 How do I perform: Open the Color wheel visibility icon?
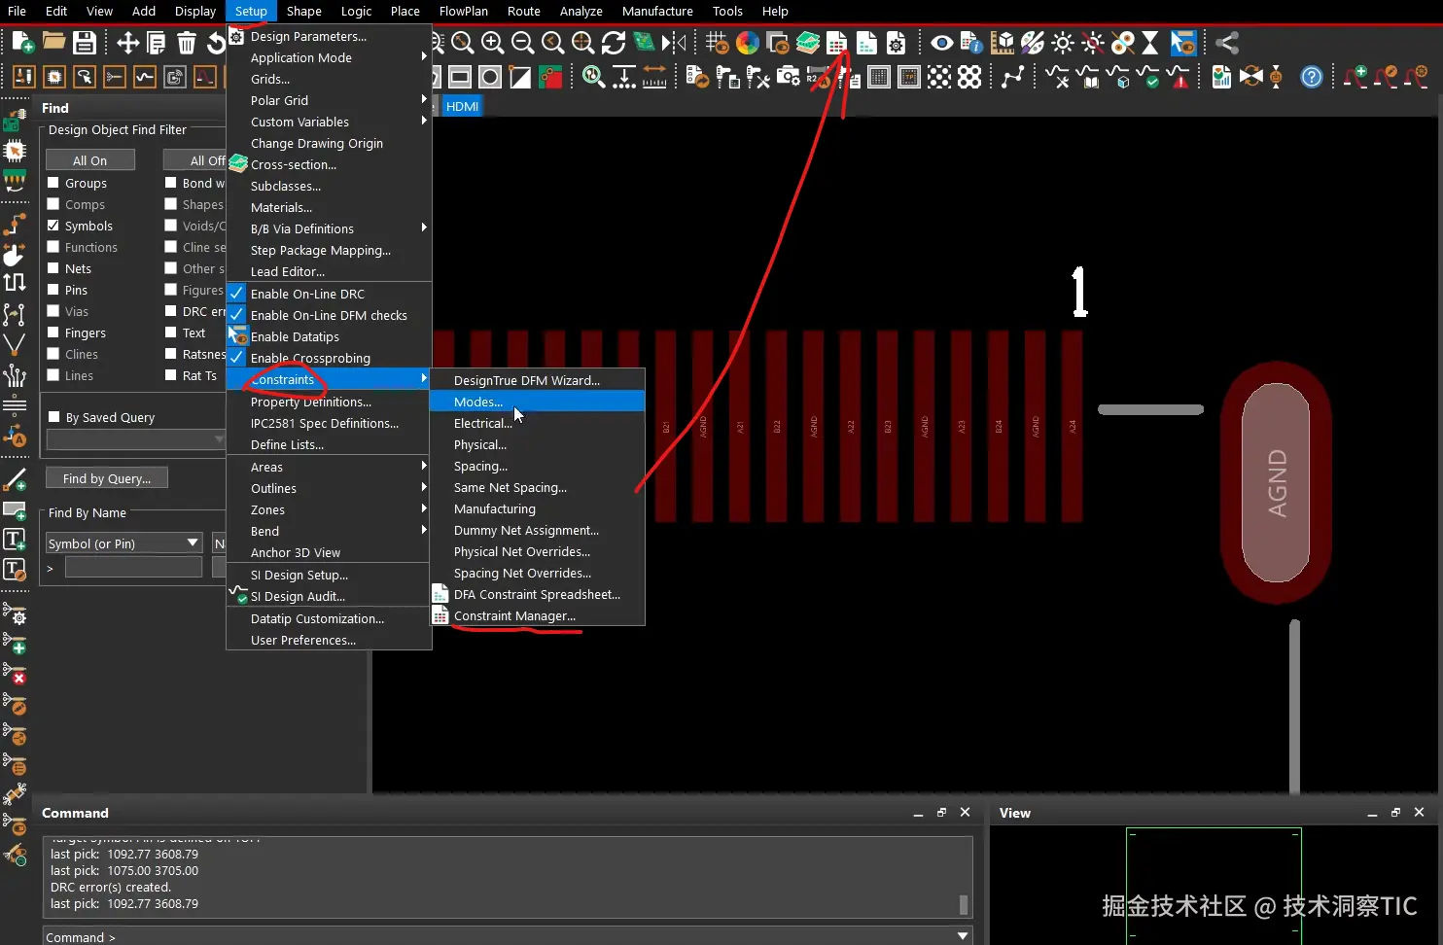[747, 42]
